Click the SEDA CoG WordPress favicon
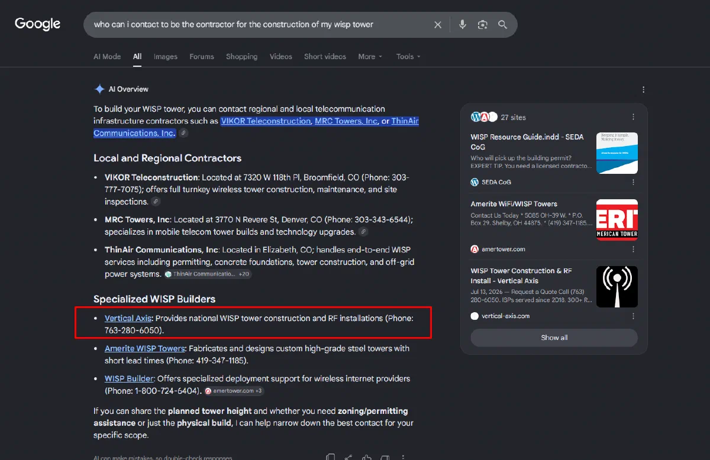 coord(475,182)
